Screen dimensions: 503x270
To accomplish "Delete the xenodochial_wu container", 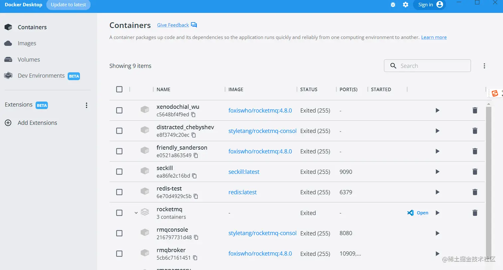I will [475, 110].
